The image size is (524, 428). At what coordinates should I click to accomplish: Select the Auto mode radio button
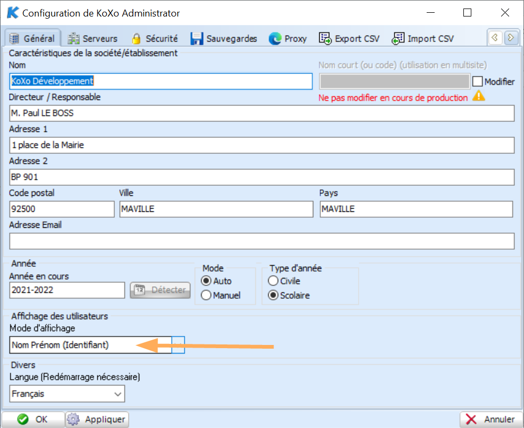pyautogui.click(x=206, y=281)
